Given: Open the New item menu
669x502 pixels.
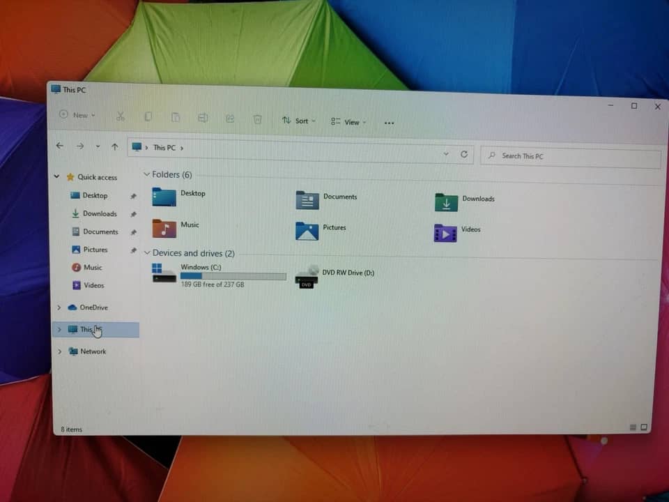Looking at the screenshot, I should coord(77,115).
